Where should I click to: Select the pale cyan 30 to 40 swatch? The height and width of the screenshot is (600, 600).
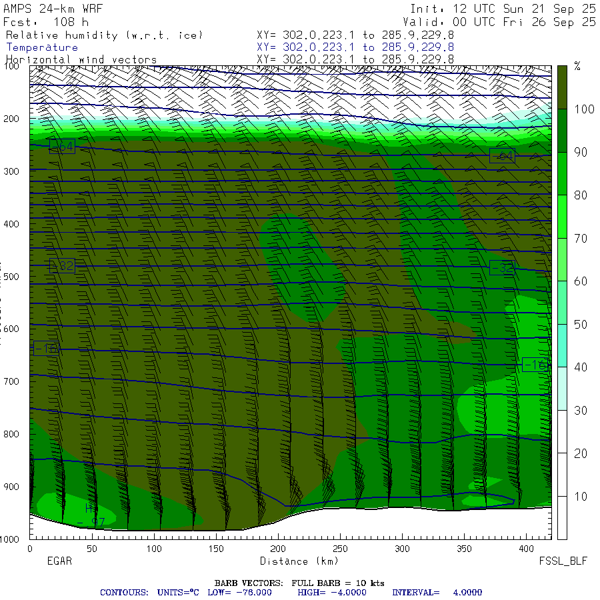coord(562,389)
